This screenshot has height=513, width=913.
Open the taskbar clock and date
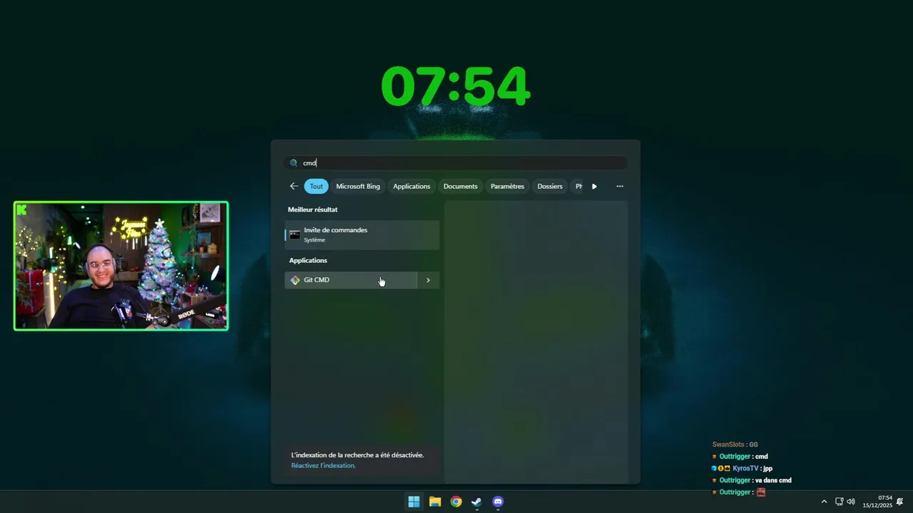877,502
